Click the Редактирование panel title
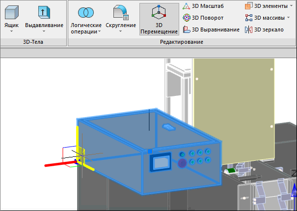Image resolution: width=297 pixels, height=211 pixels. click(182, 42)
